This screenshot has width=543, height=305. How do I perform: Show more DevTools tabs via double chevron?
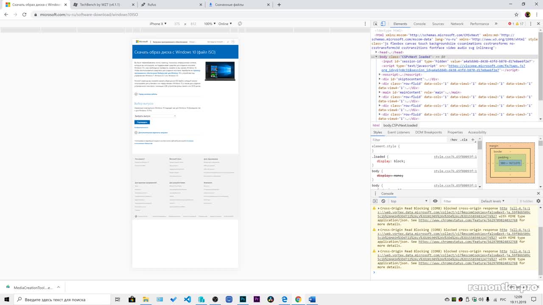pos(496,24)
